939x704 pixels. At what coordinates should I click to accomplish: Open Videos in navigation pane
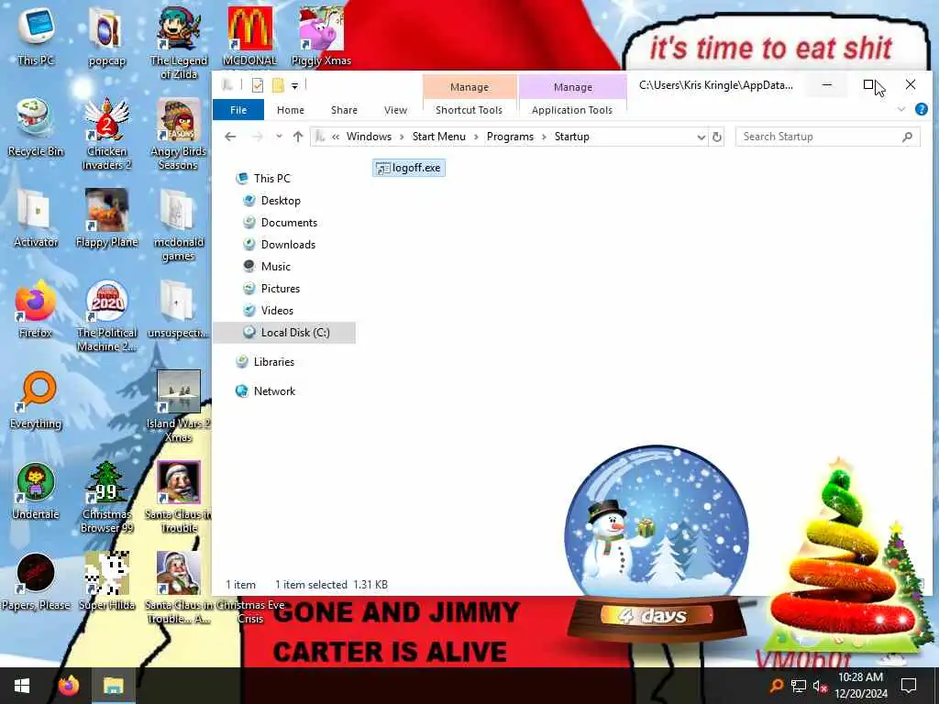pos(277,311)
